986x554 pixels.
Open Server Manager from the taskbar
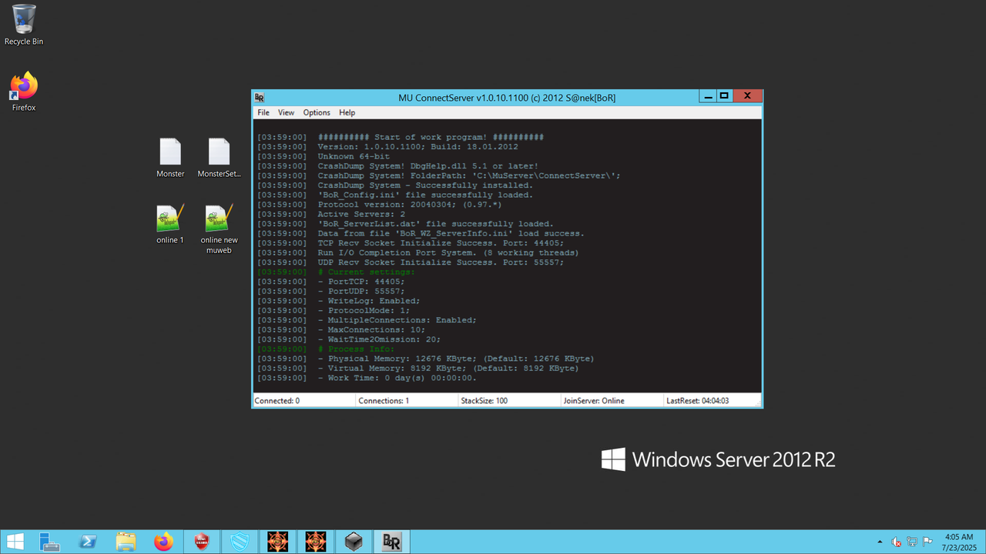tap(50, 542)
